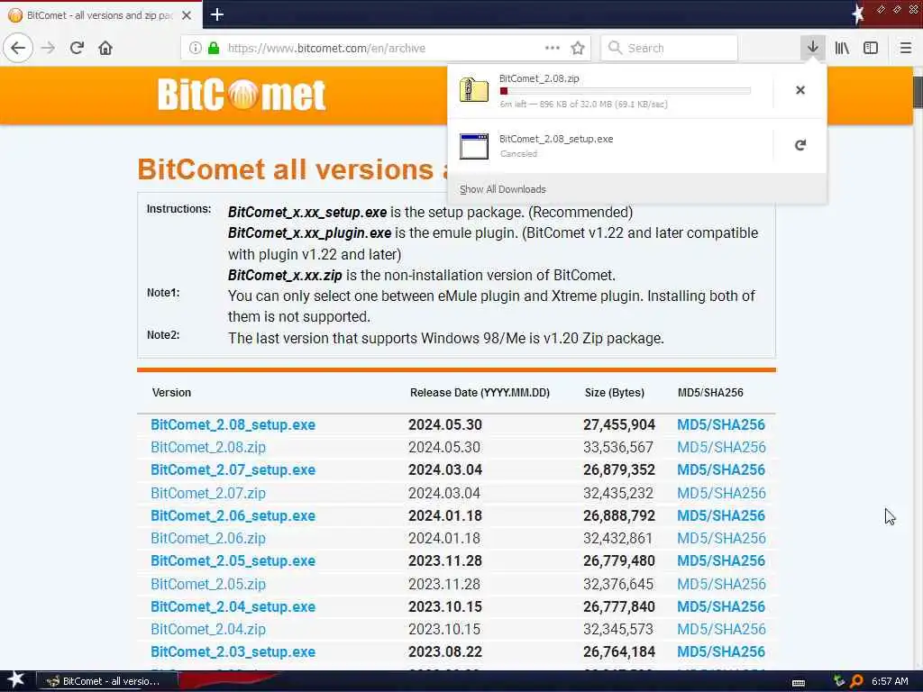923x692 pixels.
Task: Click the BitComet_2.08.zip archive file icon
Action: [474, 90]
